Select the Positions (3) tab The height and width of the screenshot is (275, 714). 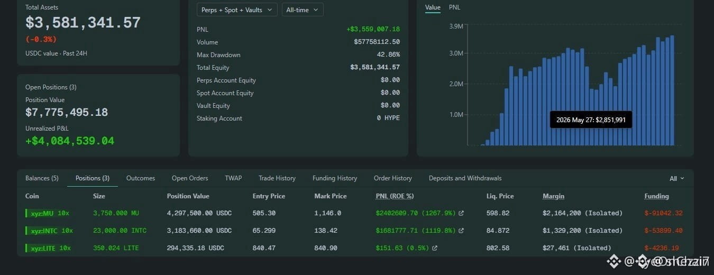pos(93,178)
